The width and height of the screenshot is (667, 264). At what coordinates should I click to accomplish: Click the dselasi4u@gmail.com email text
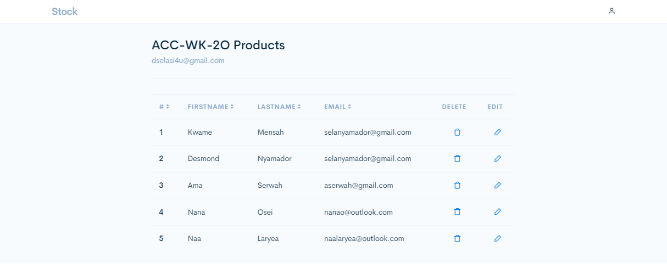click(x=188, y=61)
